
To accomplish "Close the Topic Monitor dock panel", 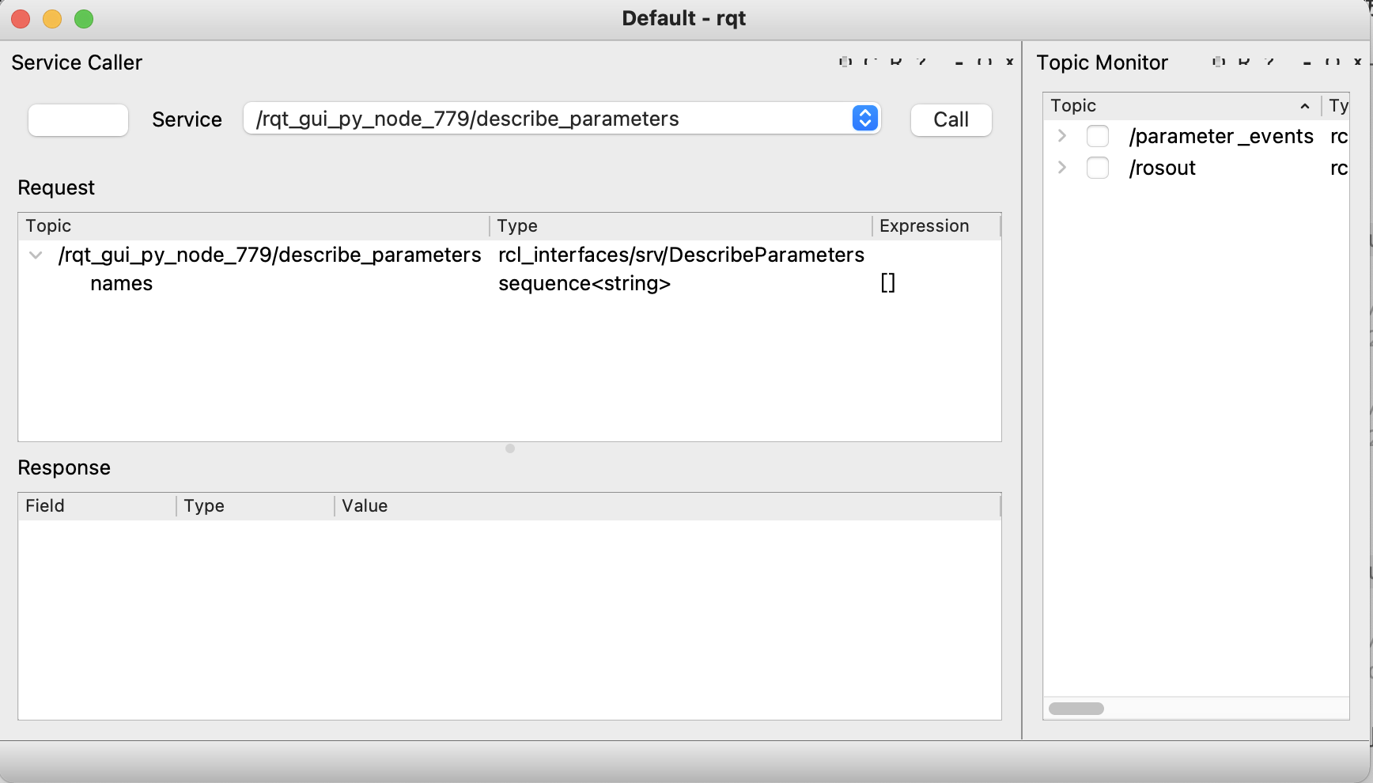I will click(x=1357, y=62).
